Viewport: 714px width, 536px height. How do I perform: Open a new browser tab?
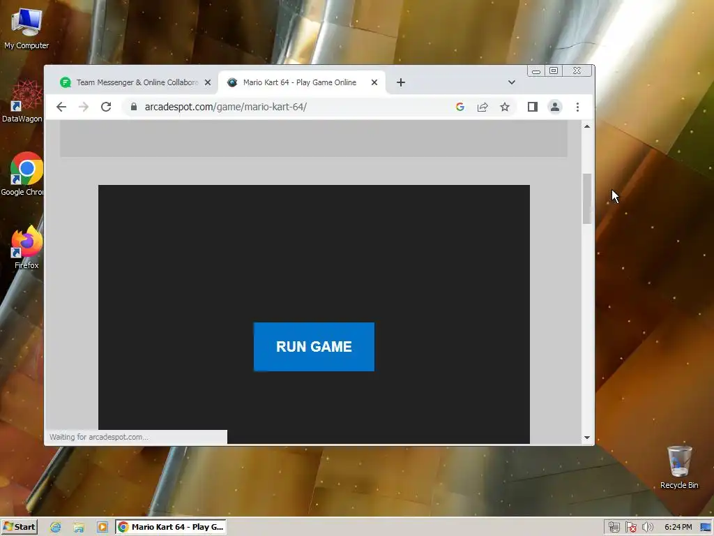point(401,82)
